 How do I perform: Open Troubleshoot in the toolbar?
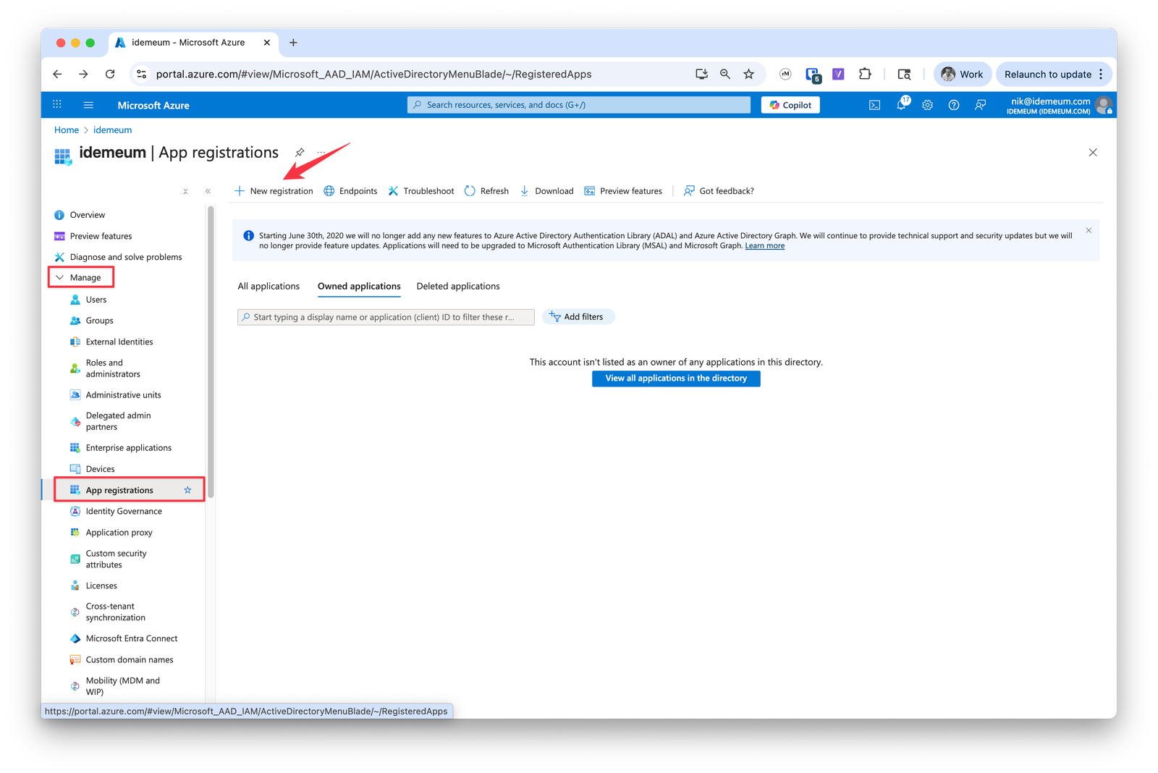click(421, 191)
